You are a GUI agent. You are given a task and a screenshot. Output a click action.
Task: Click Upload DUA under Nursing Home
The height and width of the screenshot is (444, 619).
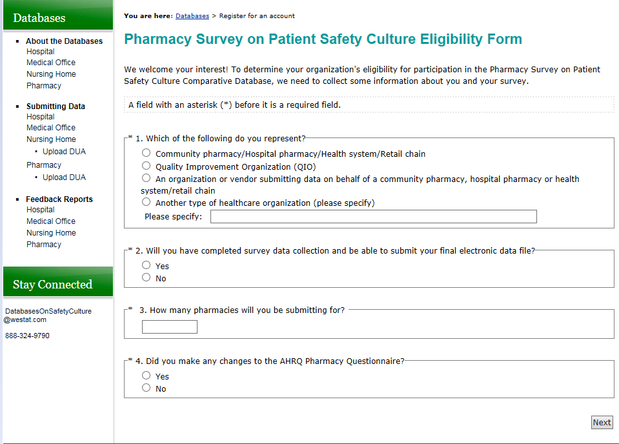pyautogui.click(x=64, y=152)
